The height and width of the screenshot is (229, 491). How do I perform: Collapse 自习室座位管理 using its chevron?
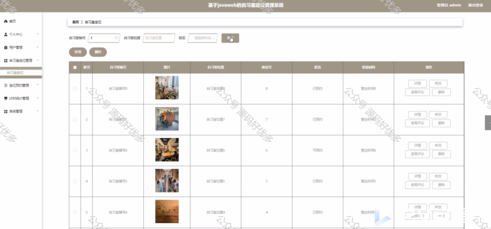pos(37,60)
